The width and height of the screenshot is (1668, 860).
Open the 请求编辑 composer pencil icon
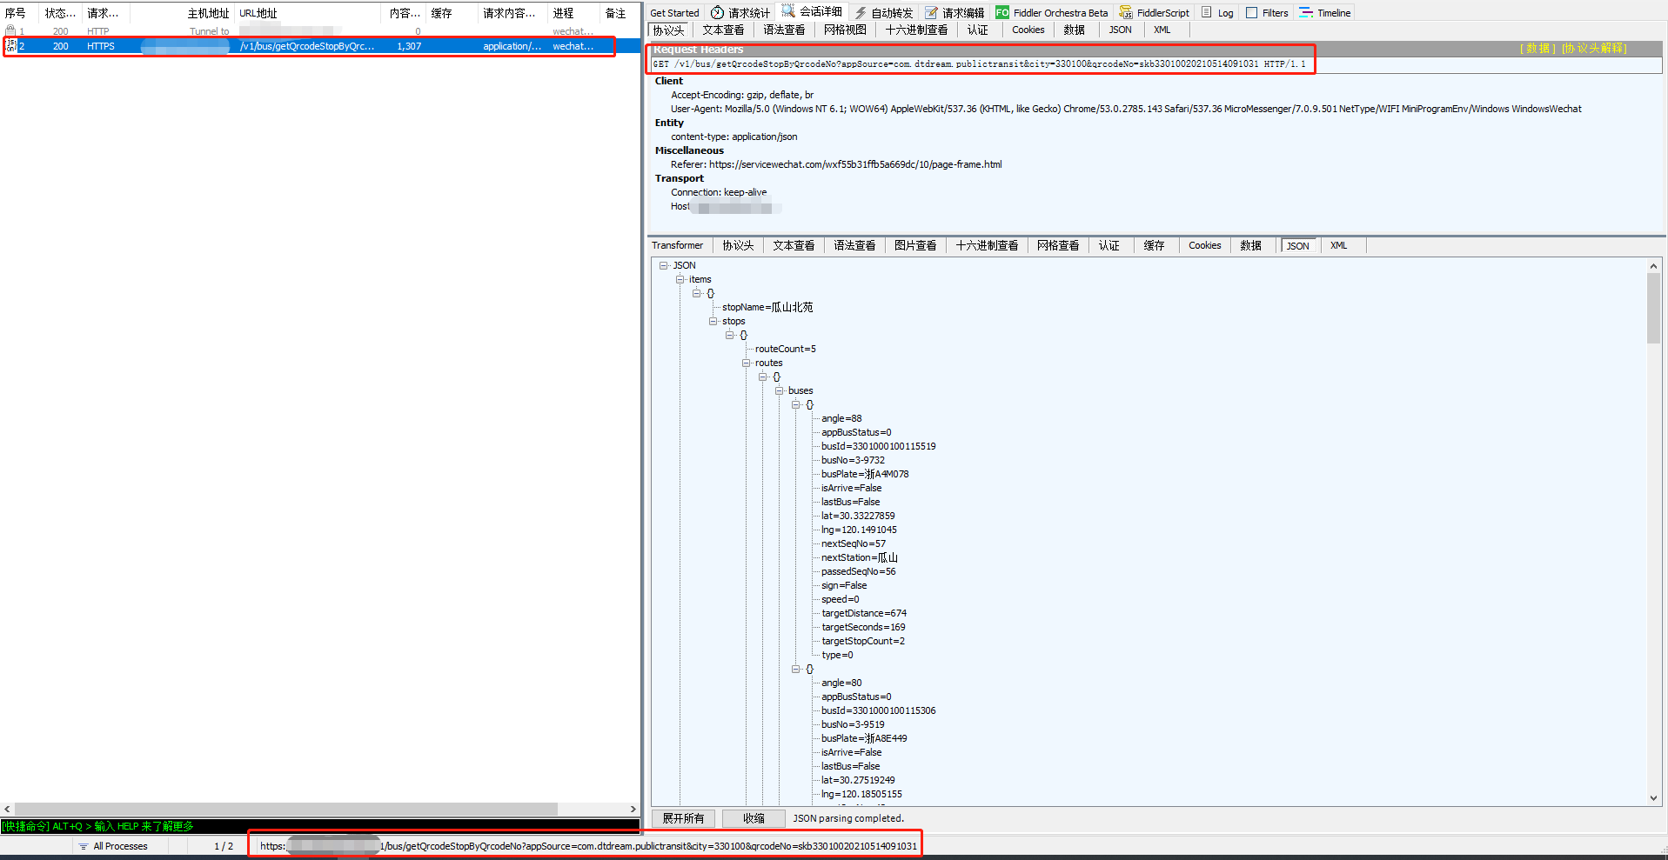coord(932,12)
